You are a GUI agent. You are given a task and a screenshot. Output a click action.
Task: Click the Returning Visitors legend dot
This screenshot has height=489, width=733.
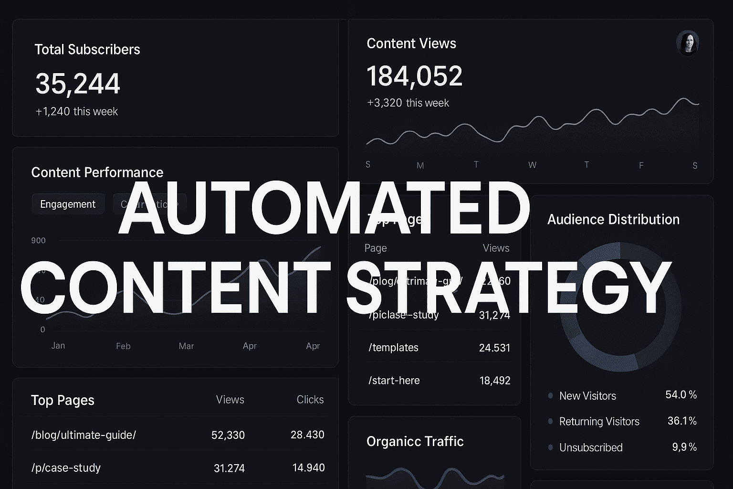[551, 422]
